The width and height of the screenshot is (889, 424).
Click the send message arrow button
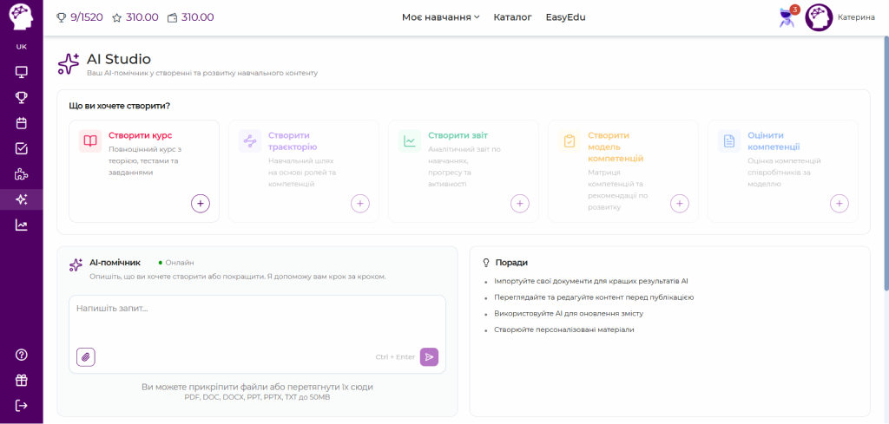pyautogui.click(x=429, y=356)
